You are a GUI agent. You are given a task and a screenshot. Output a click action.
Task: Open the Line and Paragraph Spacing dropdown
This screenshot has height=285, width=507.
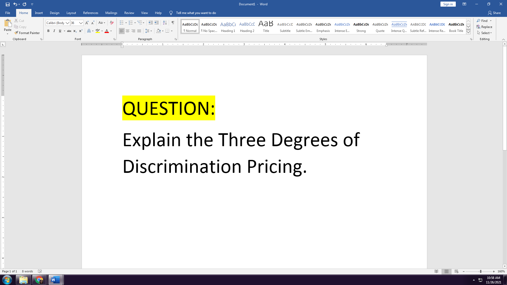click(x=148, y=31)
